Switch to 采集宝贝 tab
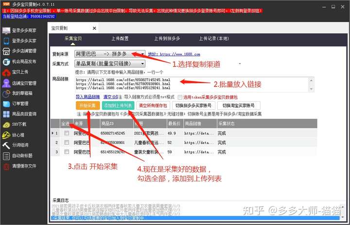 73,38
